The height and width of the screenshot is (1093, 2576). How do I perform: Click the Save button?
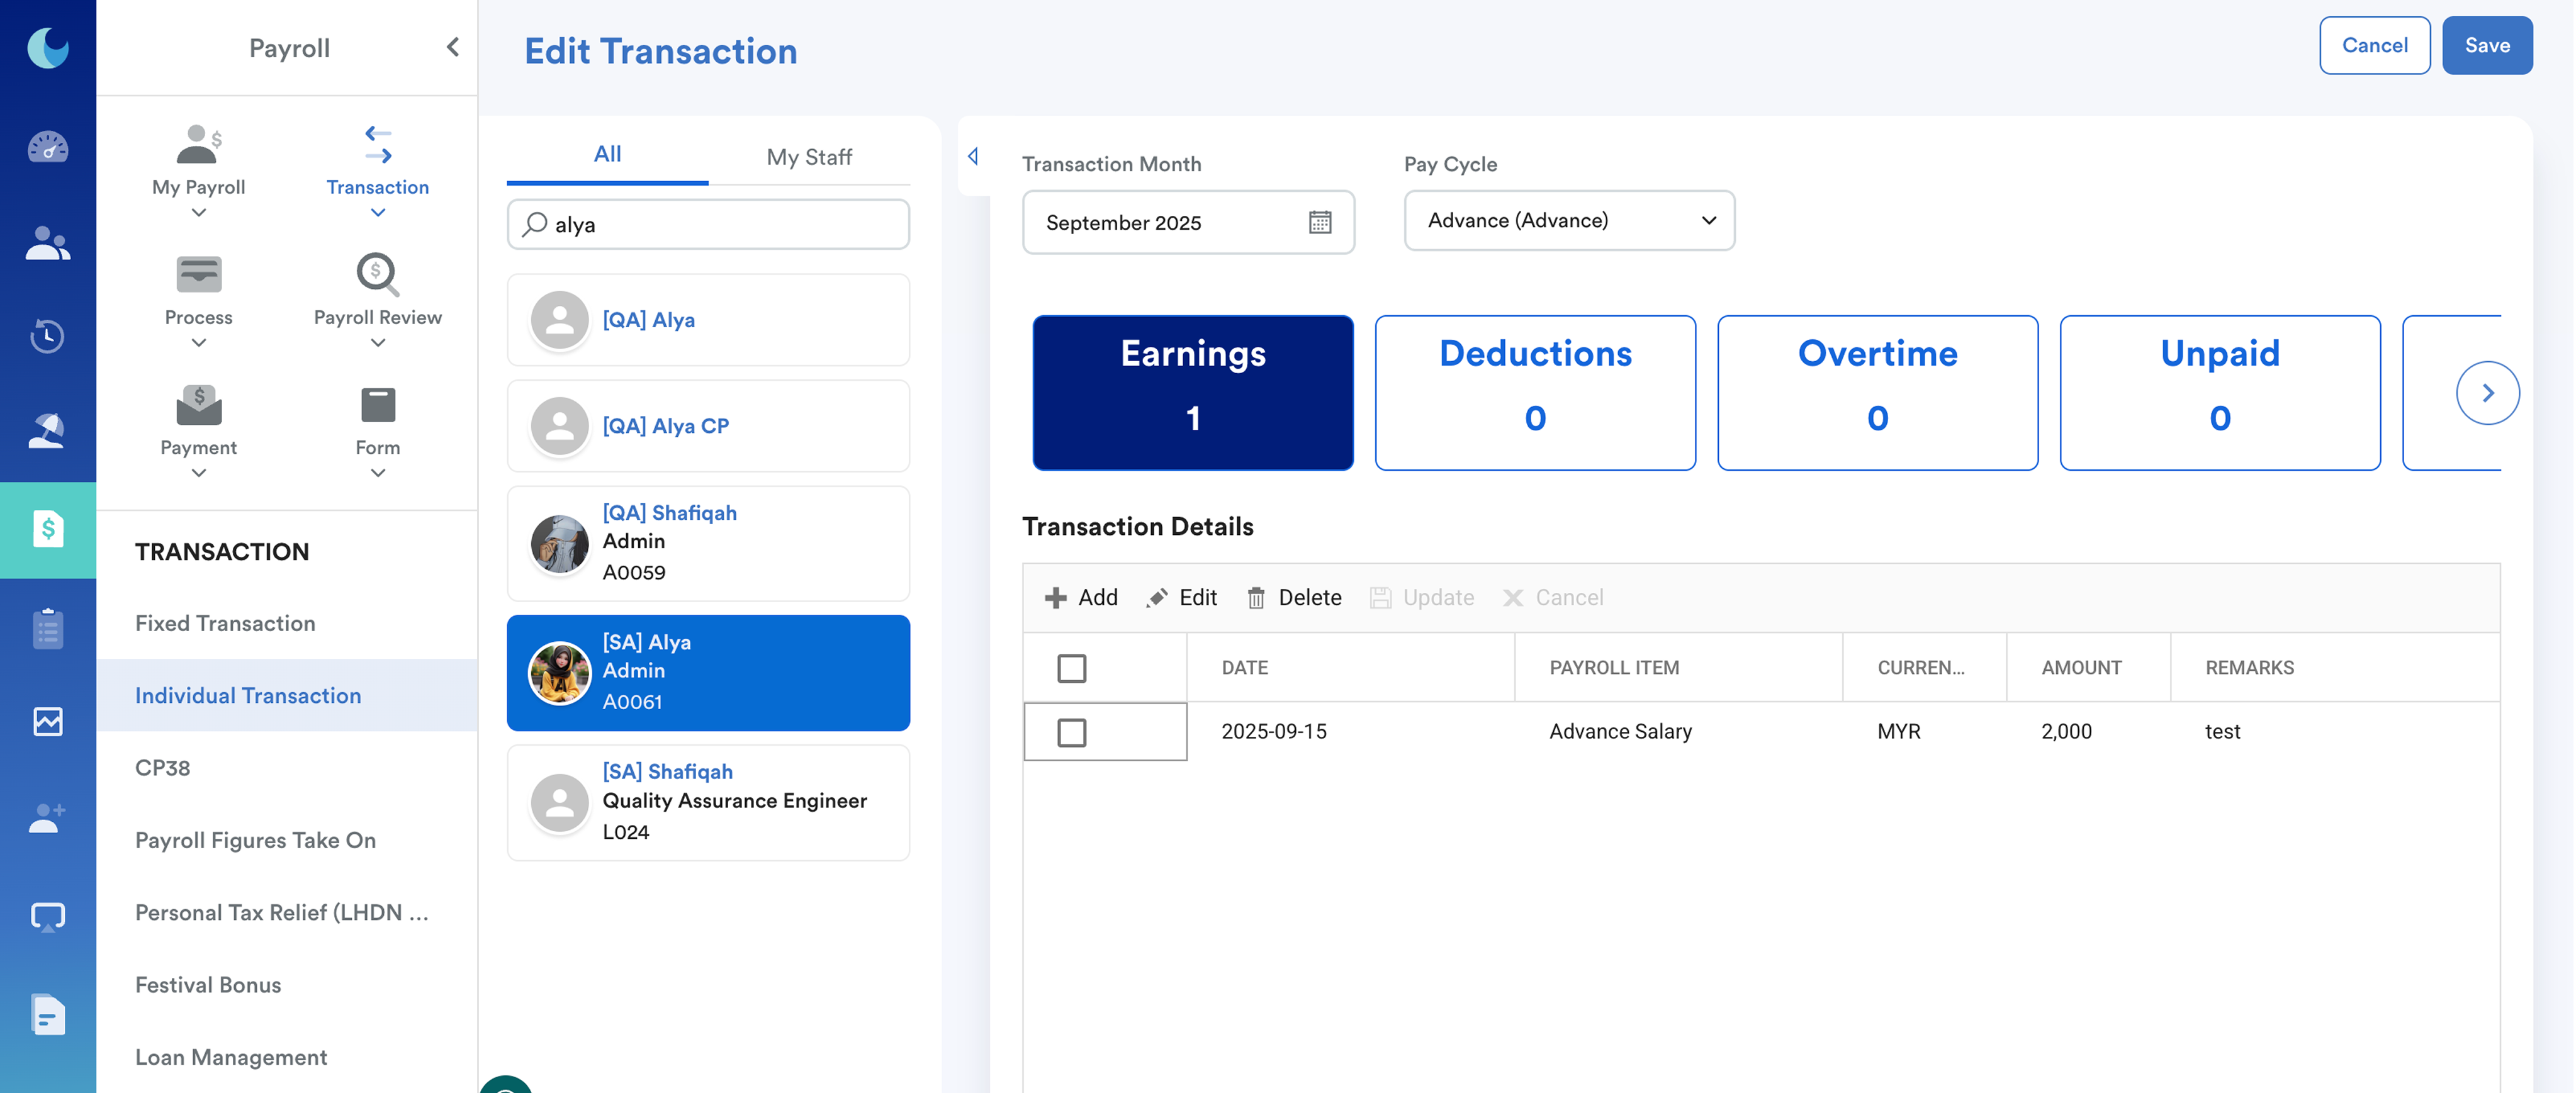tap(2486, 45)
